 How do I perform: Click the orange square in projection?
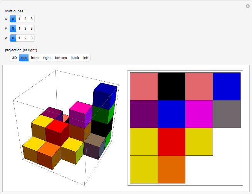171,169
